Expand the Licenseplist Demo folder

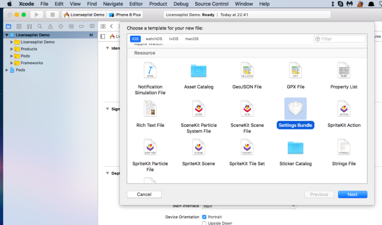[x=12, y=42]
